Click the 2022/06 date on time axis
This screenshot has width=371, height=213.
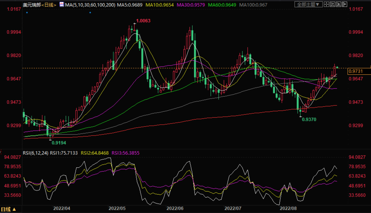(175, 208)
